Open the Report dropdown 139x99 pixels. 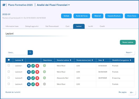point(129,52)
